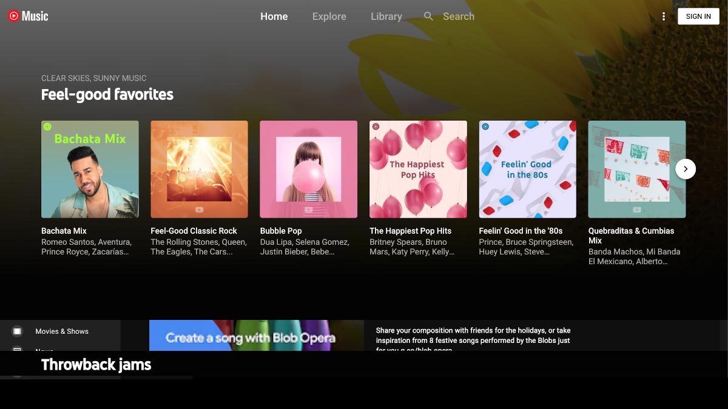728x409 pixels.
Task: Open the Library tab
Action: [x=386, y=16]
